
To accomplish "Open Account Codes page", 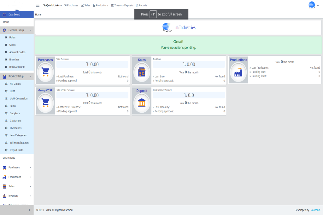I will tap(17, 52).
